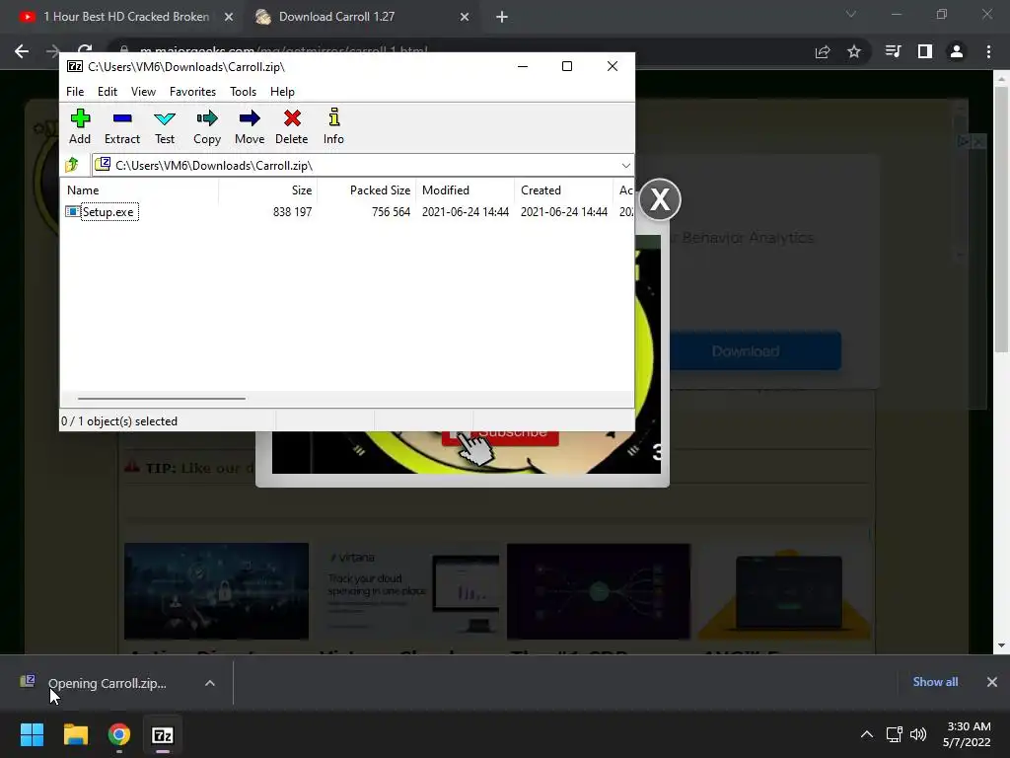Open the media control icon in Chrome
The image size is (1010, 758).
tap(894, 51)
